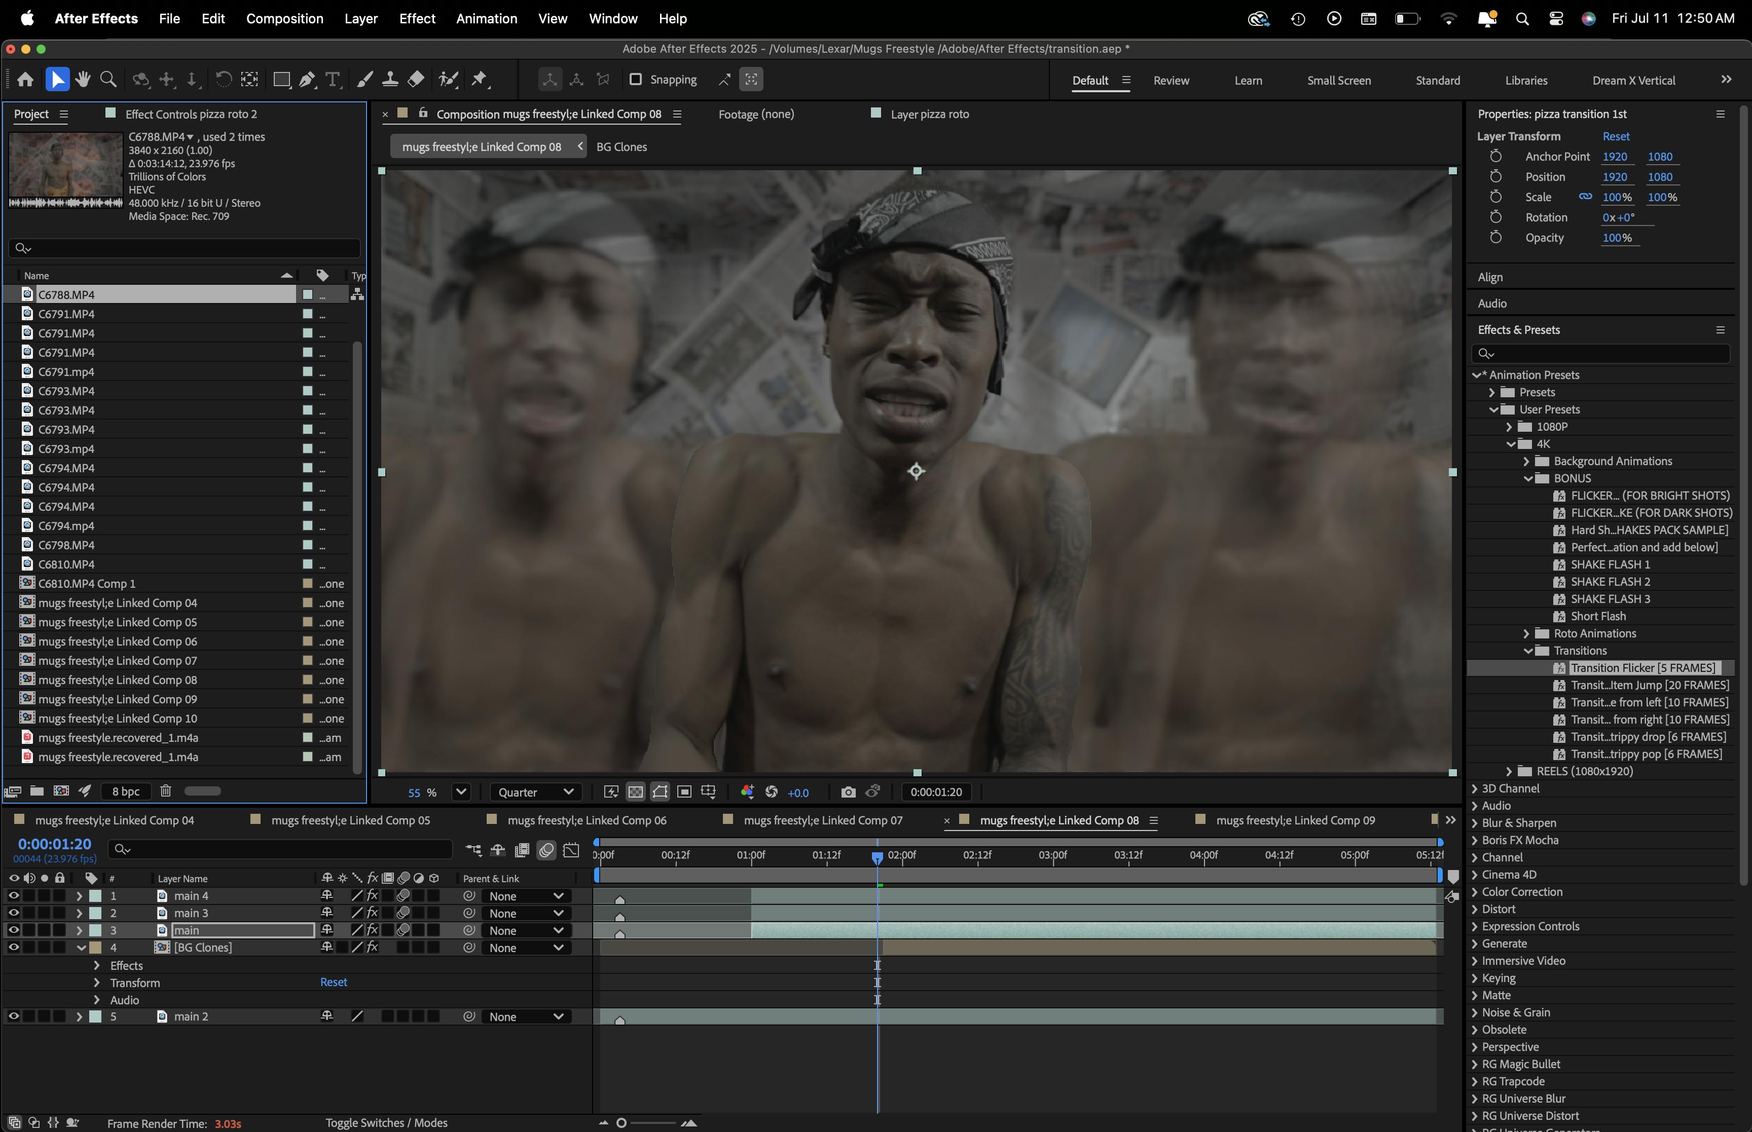Screen dimensions: 1752x1132
Task: Expand the Transform group under BG Clones
Action: click(x=96, y=982)
